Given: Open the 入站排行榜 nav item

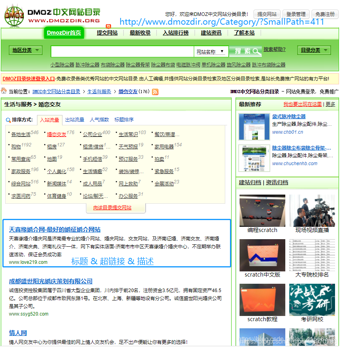Looking at the screenshot, I should (176, 33).
